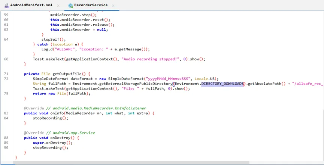Click line number 83 in the gutter
This screenshot has width=324, height=165.
[x=6, y=113]
